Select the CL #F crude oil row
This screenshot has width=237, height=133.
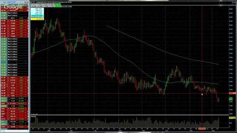pyautogui.click(x=14, y=31)
